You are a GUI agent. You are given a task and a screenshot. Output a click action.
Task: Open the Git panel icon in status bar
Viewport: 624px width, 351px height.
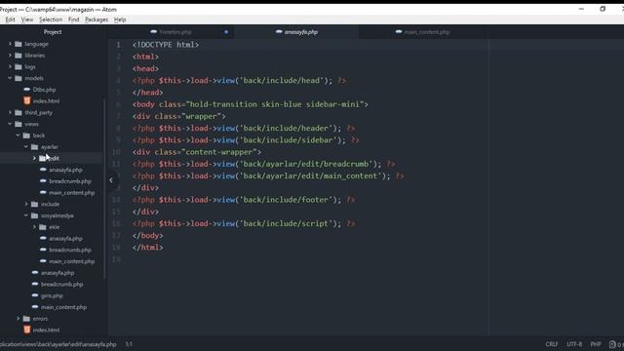coord(612,344)
